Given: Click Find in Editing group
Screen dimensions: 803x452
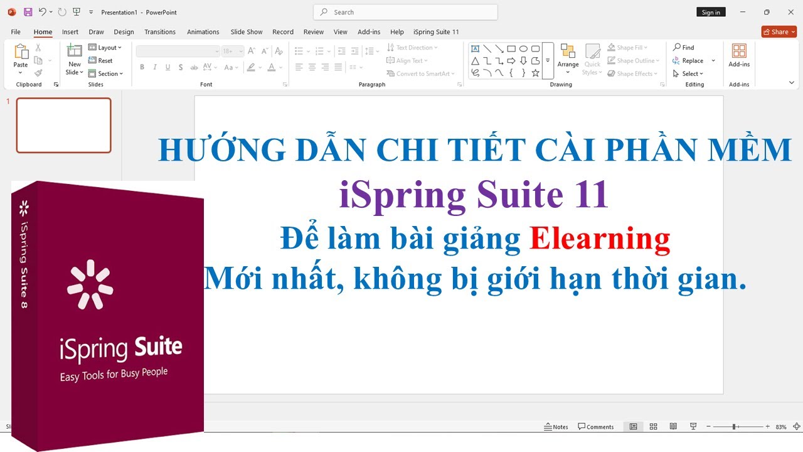Looking at the screenshot, I should click(x=683, y=48).
